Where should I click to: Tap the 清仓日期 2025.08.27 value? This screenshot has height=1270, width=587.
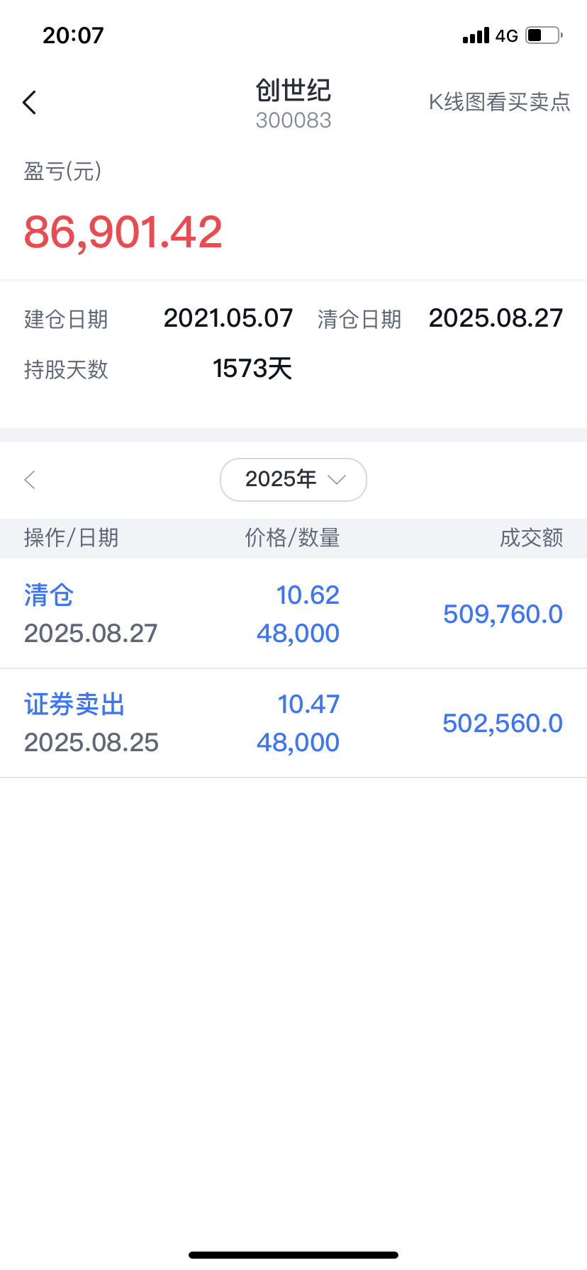point(496,318)
